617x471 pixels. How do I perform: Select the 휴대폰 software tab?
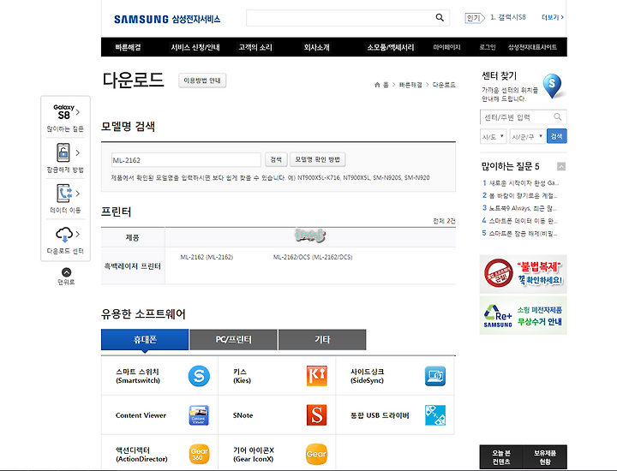[145, 339]
